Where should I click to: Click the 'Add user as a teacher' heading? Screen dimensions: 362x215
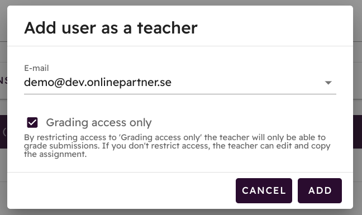111,28
